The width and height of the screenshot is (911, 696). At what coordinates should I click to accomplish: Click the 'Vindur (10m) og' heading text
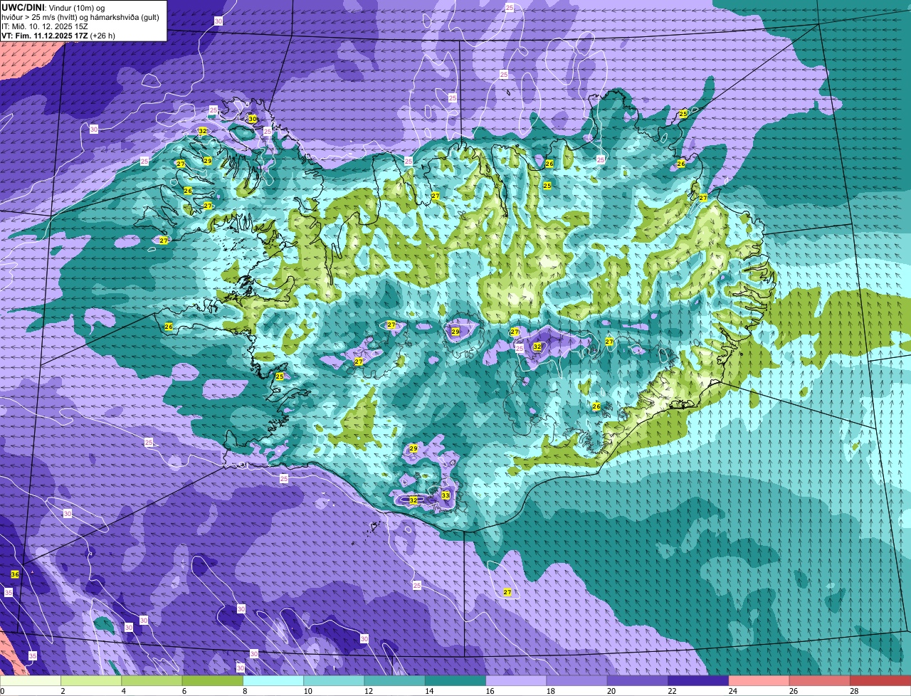77,7
